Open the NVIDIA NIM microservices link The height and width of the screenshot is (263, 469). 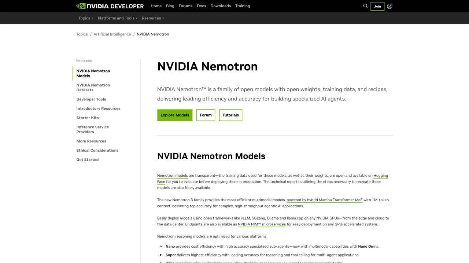coord(262,224)
